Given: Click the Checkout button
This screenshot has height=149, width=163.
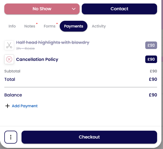Looking at the screenshot, I should click(x=89, y=137).
